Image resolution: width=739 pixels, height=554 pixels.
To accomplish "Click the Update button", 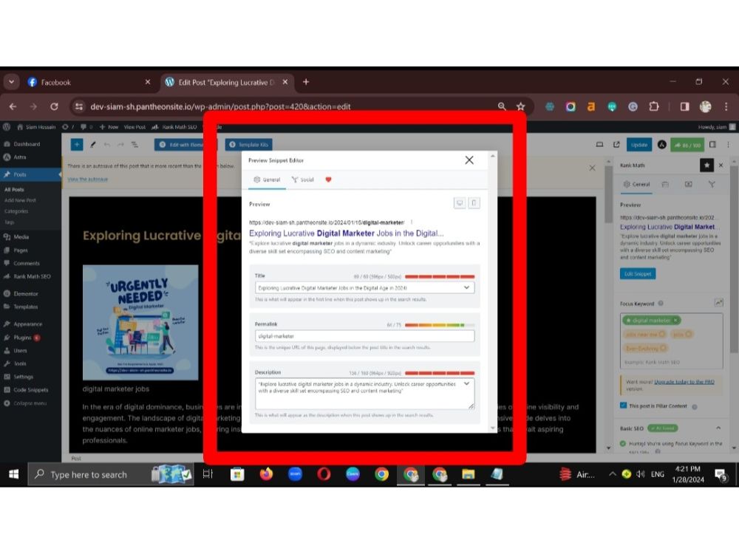I will (639, 145).
